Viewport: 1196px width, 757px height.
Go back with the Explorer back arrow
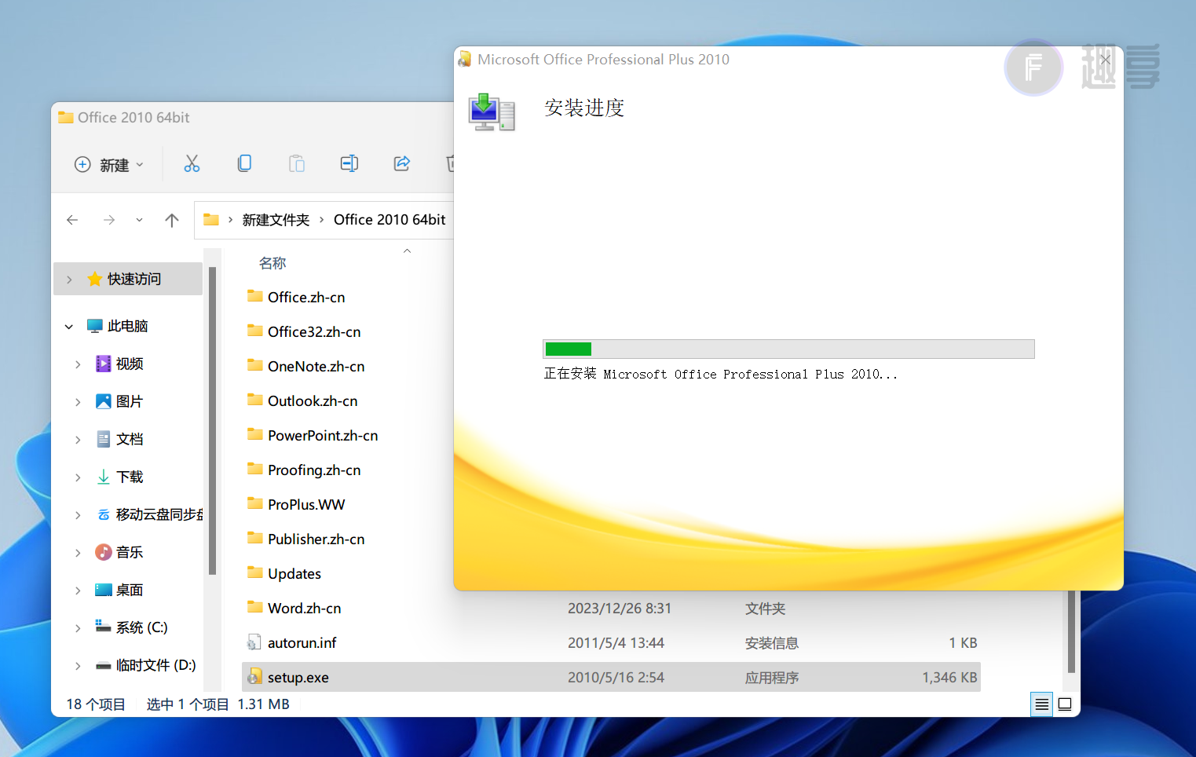click(x=72, y=220)
